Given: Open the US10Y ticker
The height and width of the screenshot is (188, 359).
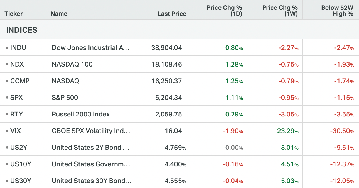Looking at the screenshot, I should (x=21, y=164).
